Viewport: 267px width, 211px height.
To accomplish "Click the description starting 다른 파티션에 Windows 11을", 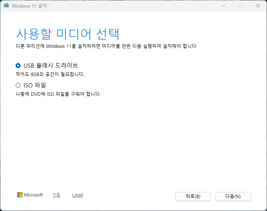I will click(106, 46).
